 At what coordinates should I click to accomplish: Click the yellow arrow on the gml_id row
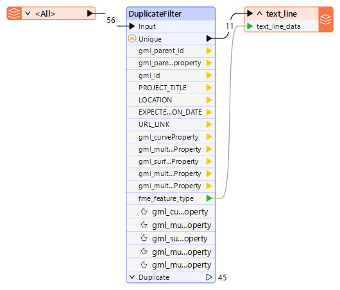pyautogui.click(x=209, y=76)
